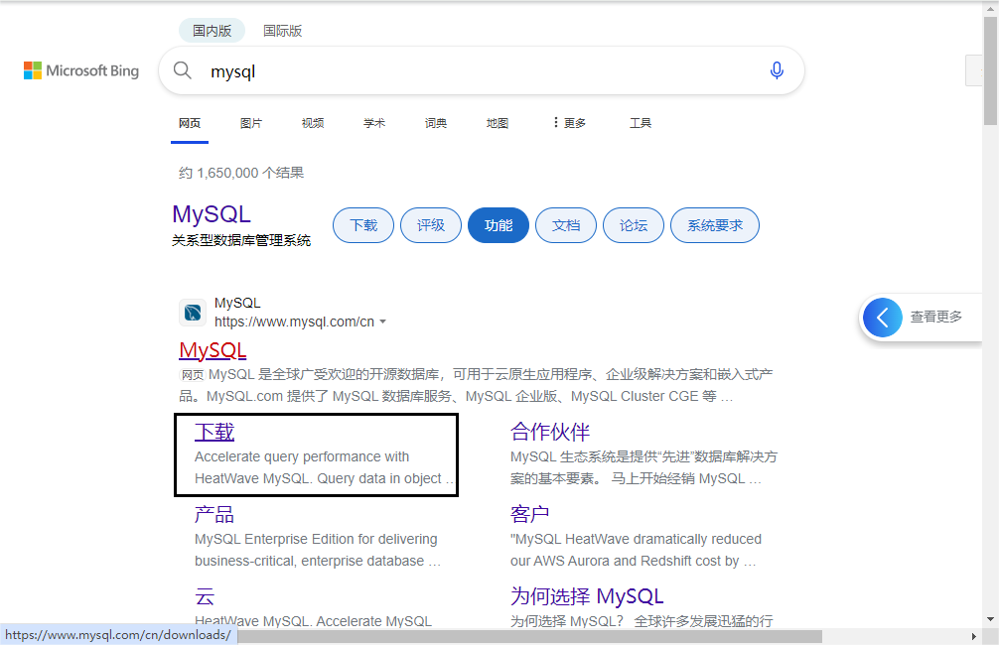The height and width of the screenshot is (645, 999).
Task: Click the 论坛 filter chip
Action: pos(634,225)
